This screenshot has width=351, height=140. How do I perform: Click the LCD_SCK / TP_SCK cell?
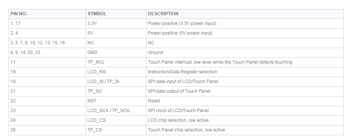click(116, 111)
